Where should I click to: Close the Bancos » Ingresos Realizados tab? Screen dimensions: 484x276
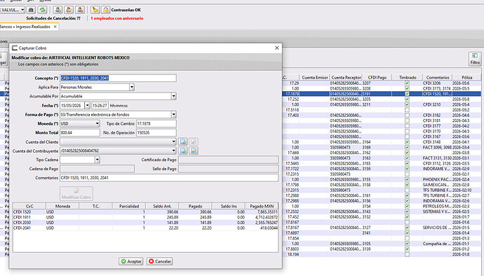55,27
